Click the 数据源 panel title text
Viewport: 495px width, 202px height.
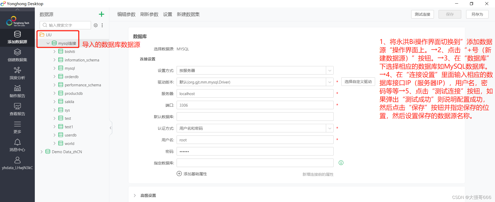pos(46,14)
